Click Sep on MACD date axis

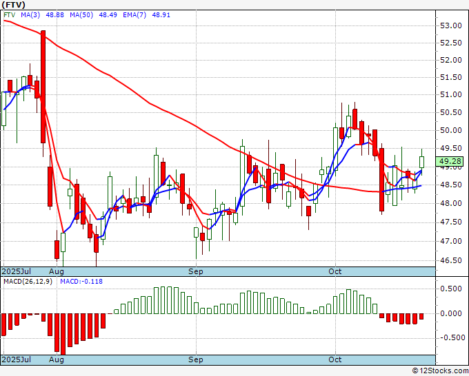point(196,359)
